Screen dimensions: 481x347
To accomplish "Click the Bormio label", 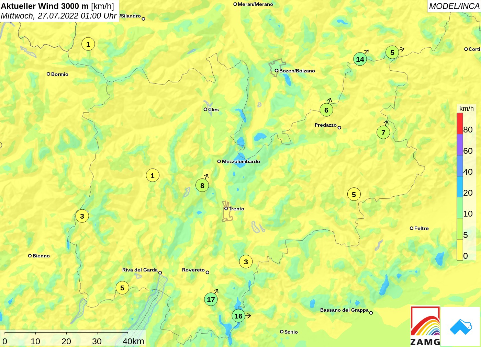I will tap(60, 74).
